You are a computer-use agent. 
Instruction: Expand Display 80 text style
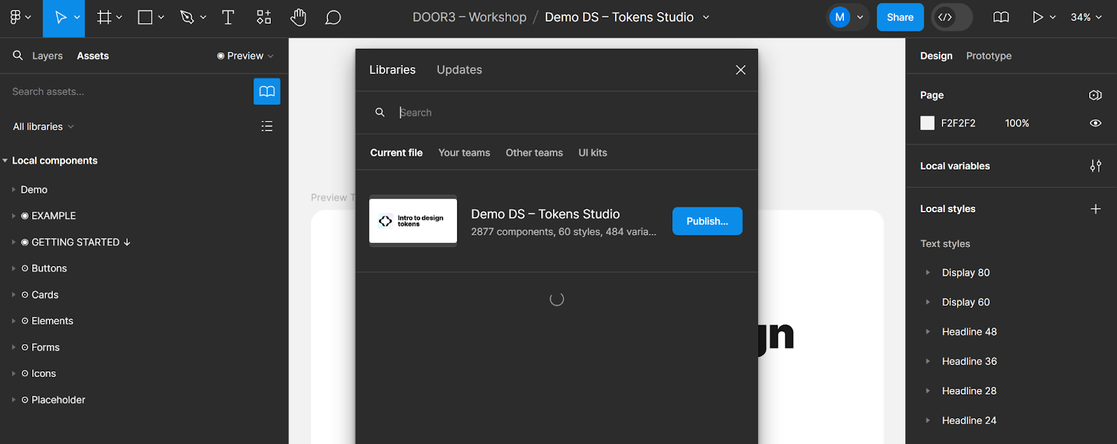tap(928, 272)
